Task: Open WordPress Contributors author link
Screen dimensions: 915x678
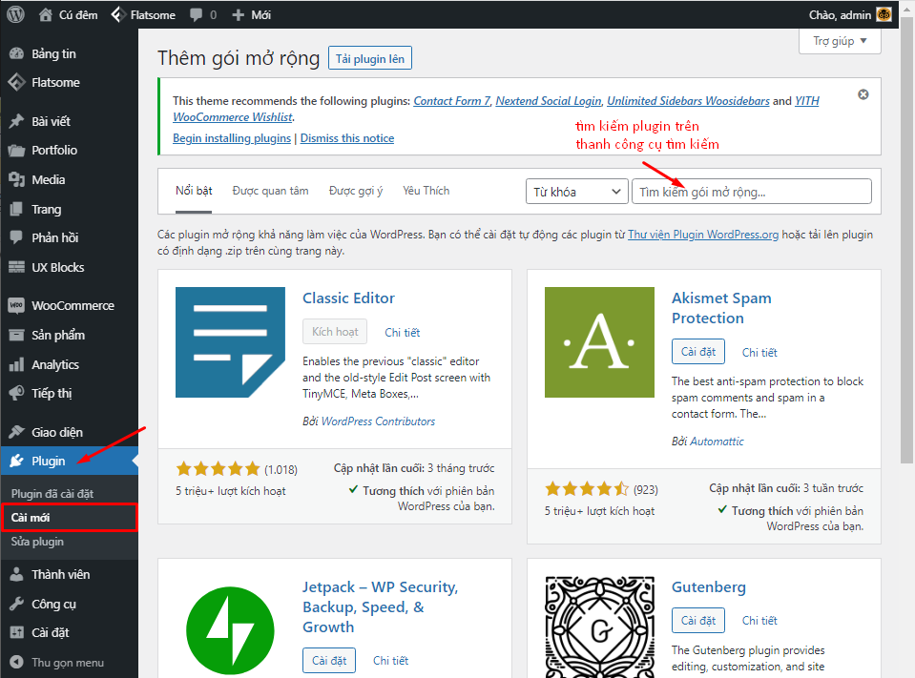Action: [378, 421]
